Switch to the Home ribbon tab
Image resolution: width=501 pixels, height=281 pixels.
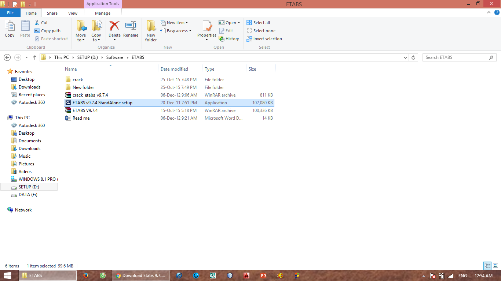pos(31,13)
